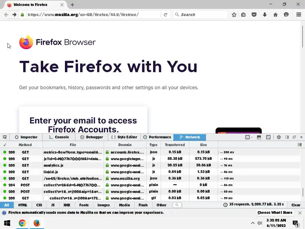Filter requests by Other
This screenshot has width=305, height=229.
161,205
